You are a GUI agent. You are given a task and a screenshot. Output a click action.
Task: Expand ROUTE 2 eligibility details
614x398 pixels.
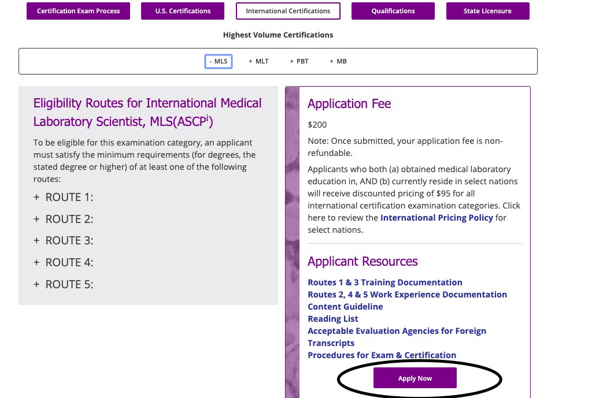(64, 219)
